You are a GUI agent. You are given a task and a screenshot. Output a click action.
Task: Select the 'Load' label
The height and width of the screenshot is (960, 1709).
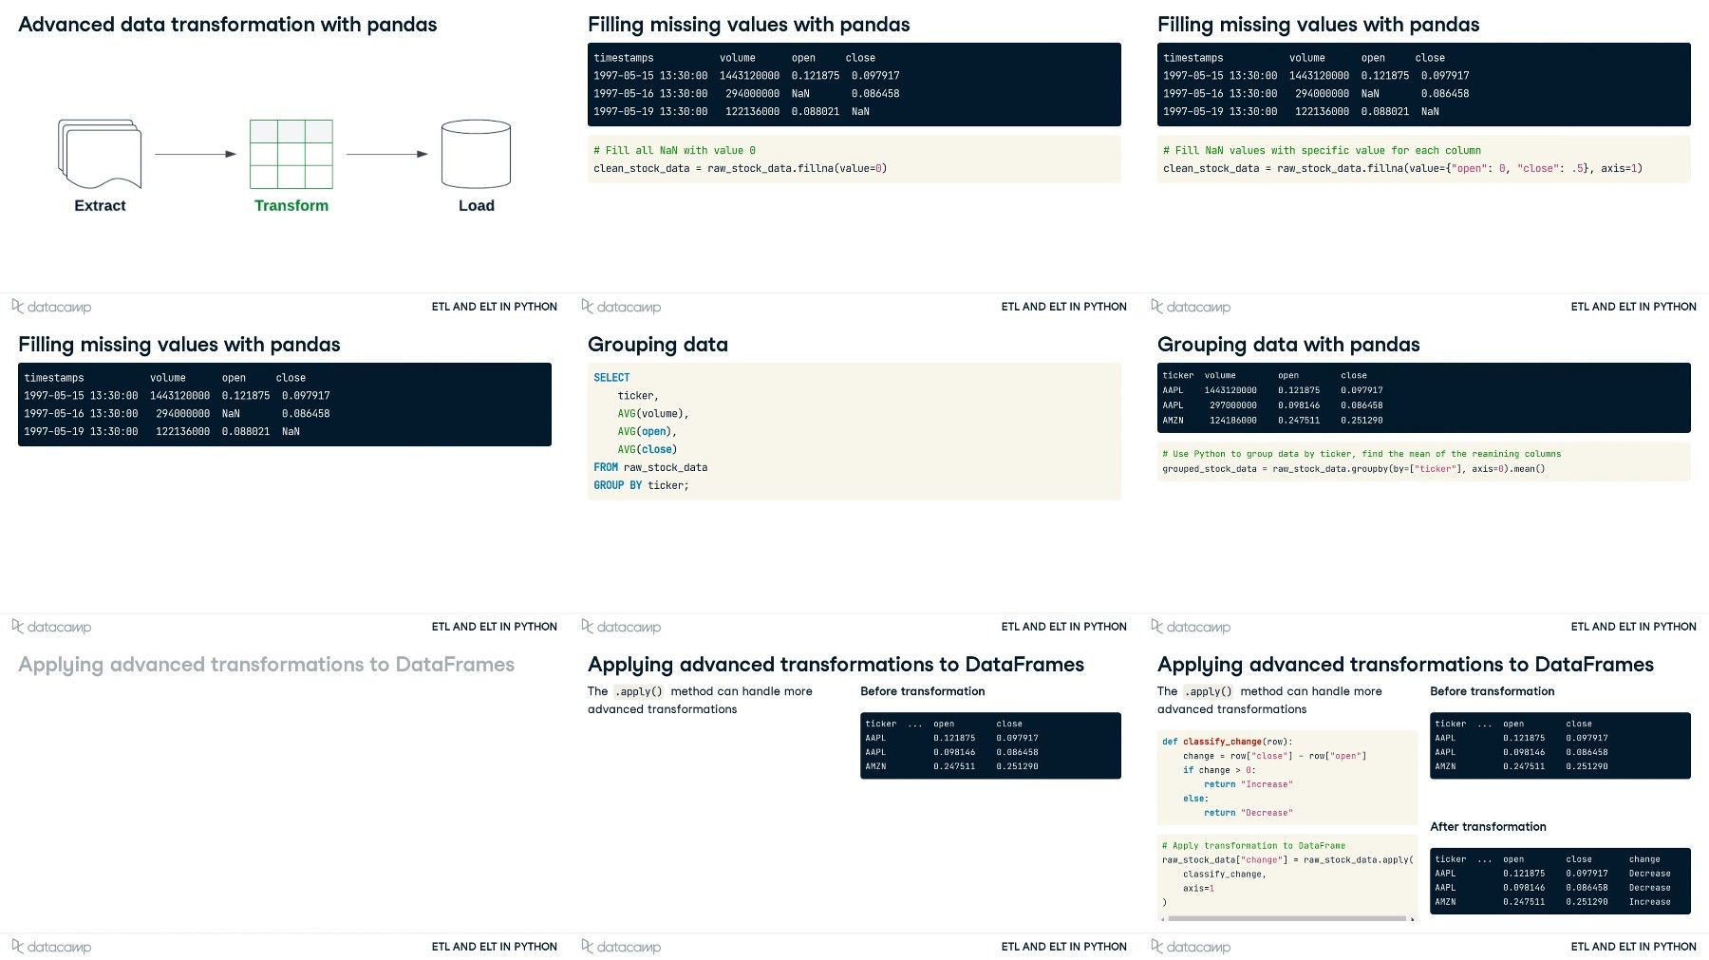477,206
